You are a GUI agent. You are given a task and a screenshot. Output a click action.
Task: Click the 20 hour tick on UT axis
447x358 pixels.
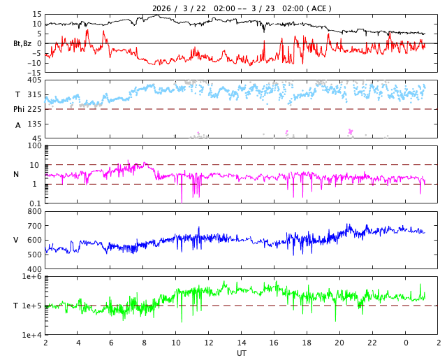click(339, 343)
